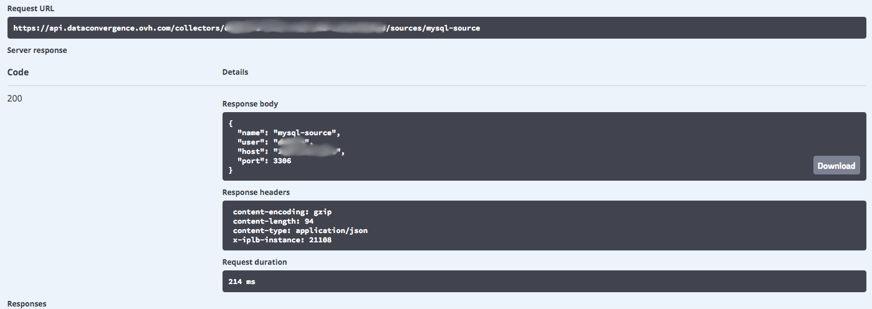Click the "Response headers" label
Screen dimensions: 872x309
[x=256, y=193]
